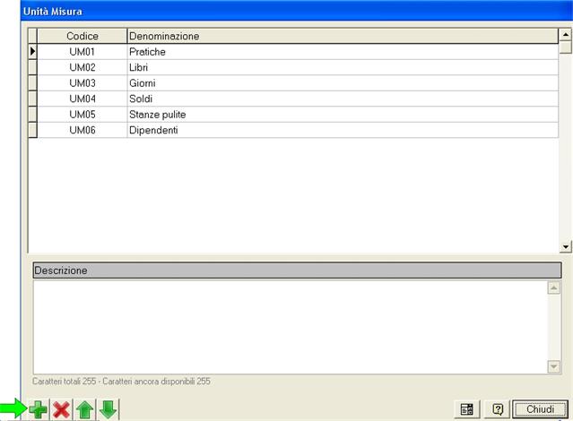573x421 pixels.
Task: Move the record up with green up arrow
Action: [84, 409]
